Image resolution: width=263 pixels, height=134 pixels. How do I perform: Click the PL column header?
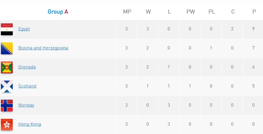[x=212, y=12]
